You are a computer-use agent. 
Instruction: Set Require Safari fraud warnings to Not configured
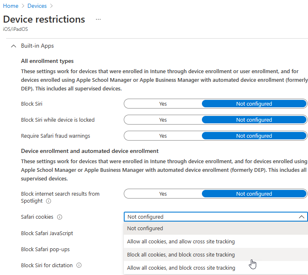[x=254, y=136]
